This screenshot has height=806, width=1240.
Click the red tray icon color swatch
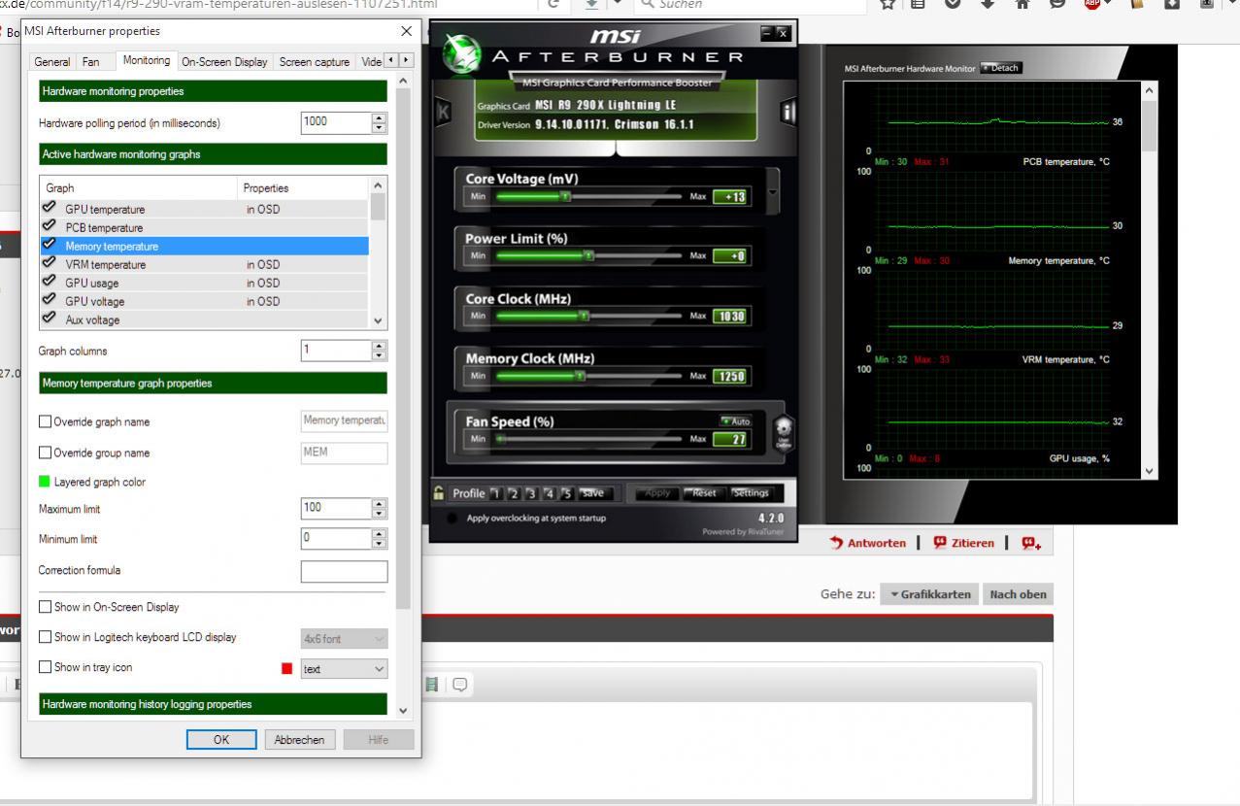click(x=286, y=669)
